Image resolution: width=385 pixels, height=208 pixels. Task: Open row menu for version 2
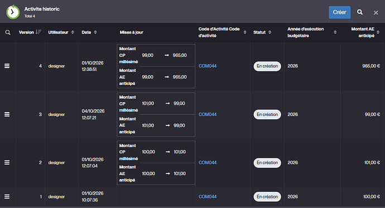pos(7,163)
